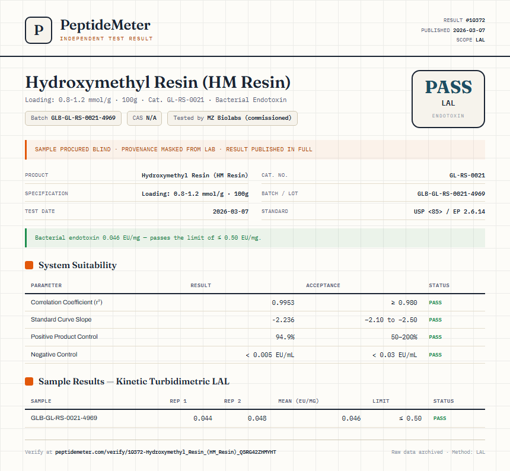The width and height of the screenshot is (510, 471).
Task: Select the Rep 1 value 0.044
Action: [x=203, y=418]
